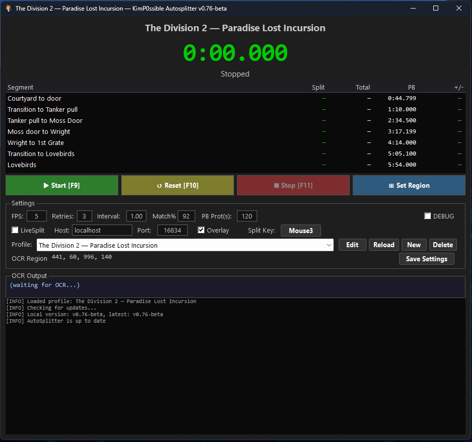Click the Stopped status label
This screenshot has height=442, width=472.
235,74
